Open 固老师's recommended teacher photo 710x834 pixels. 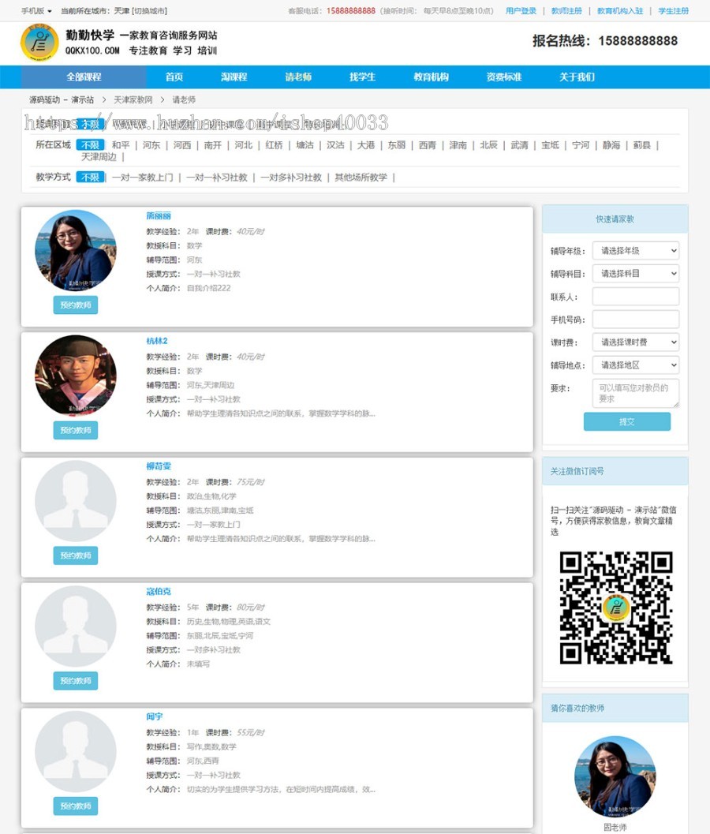615,776
